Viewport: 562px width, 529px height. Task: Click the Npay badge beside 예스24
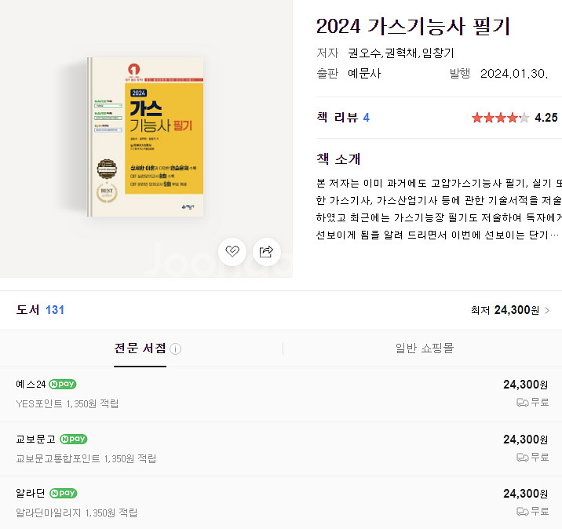click(63, 385)
